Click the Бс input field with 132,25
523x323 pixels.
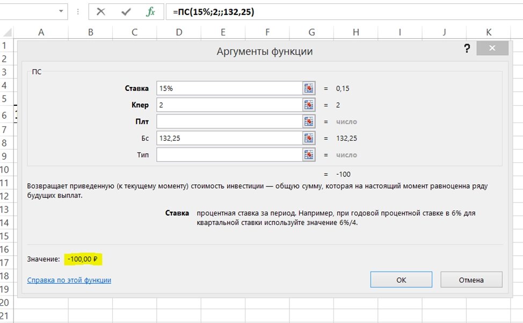(x=229, y=138)
